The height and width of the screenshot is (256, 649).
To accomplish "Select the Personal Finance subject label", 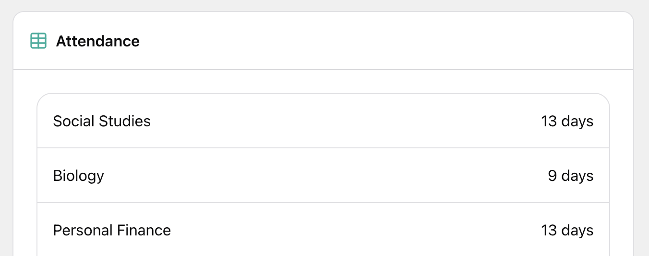I will pyautogui.click(x=112, y=230).
